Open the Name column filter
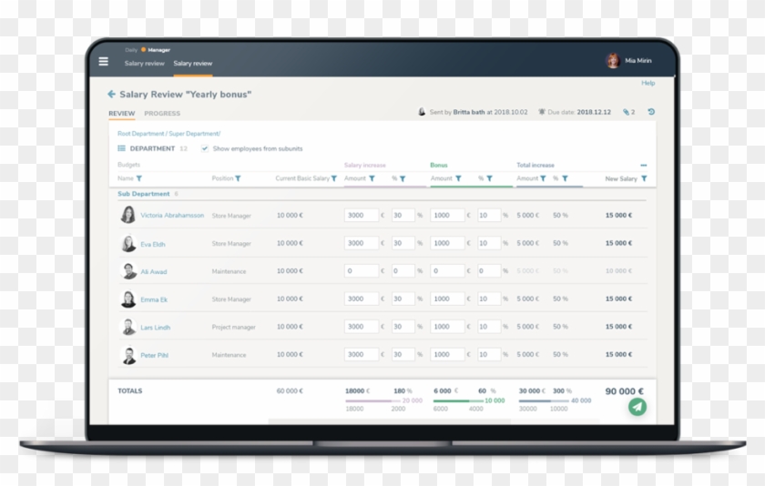Screen dimensions: 765x486 (138, 179)
